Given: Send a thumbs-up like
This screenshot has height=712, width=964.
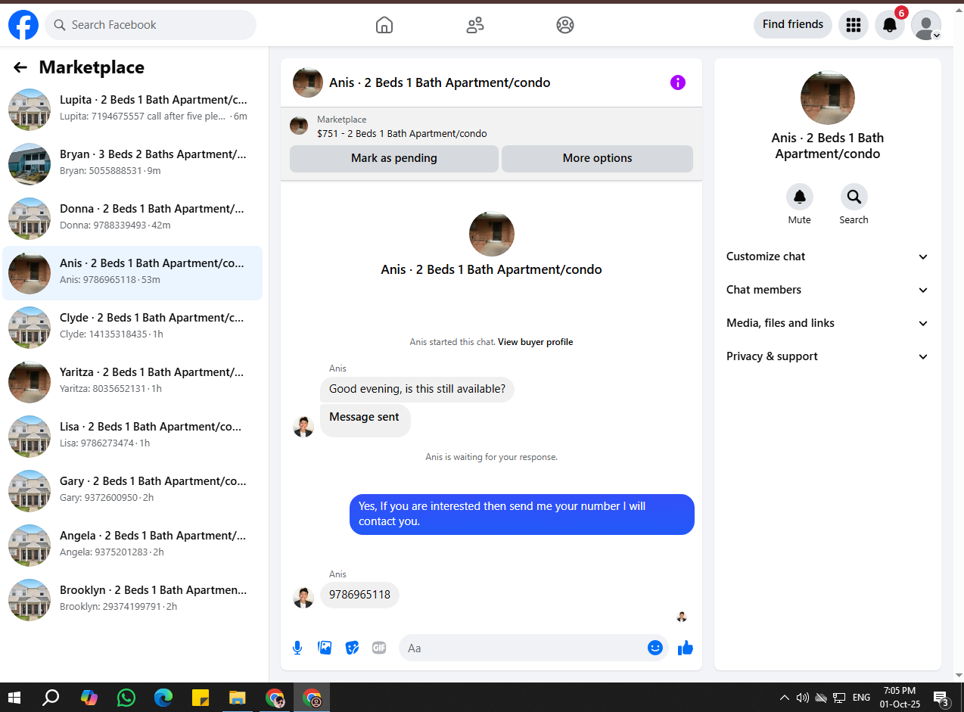Looking at the screenshot, I should click(686, 648).
